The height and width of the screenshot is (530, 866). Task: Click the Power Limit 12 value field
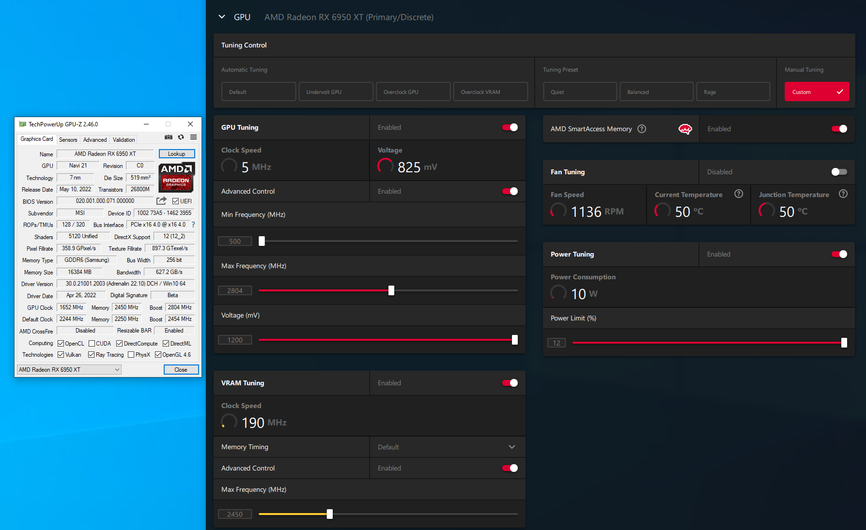click(x=557, y=343)
